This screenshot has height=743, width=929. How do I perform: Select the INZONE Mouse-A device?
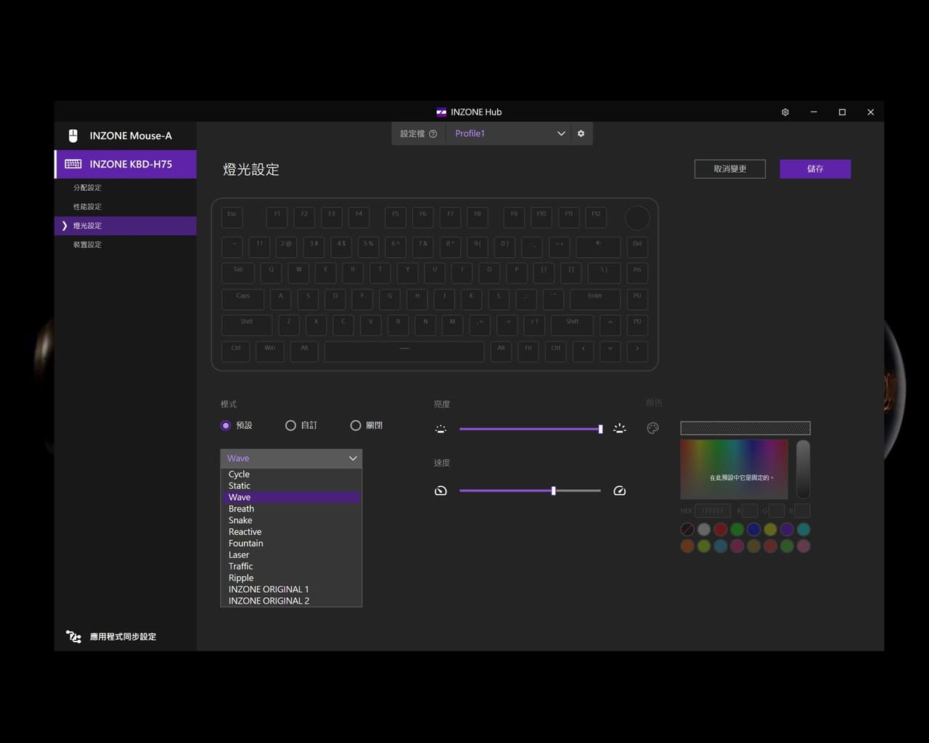click(125, 136)
